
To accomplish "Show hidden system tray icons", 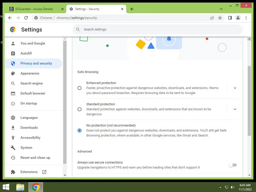I will point(220,187).
